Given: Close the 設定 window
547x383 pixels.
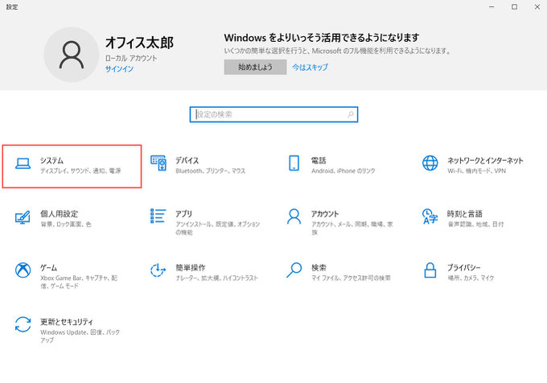Looking at the screenshot, I should 537,7.
